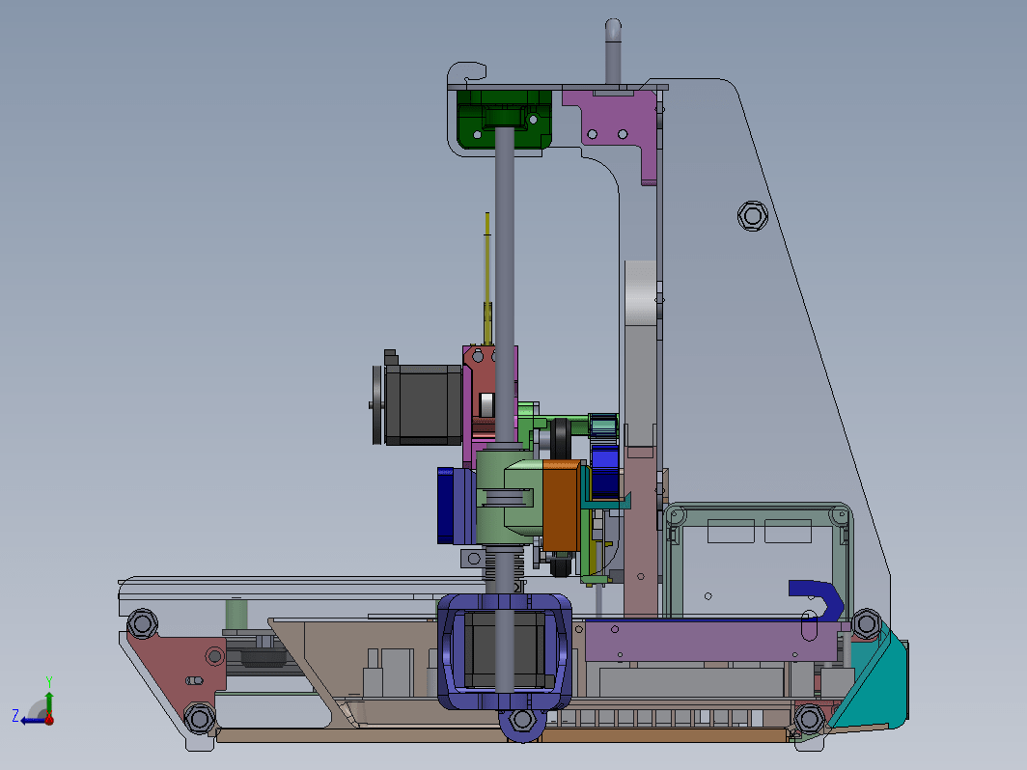Select the rounded rod protruding above the frame
Image resolution: width=1027 pixels, height=770 pixels.
(x=612, y=51)
